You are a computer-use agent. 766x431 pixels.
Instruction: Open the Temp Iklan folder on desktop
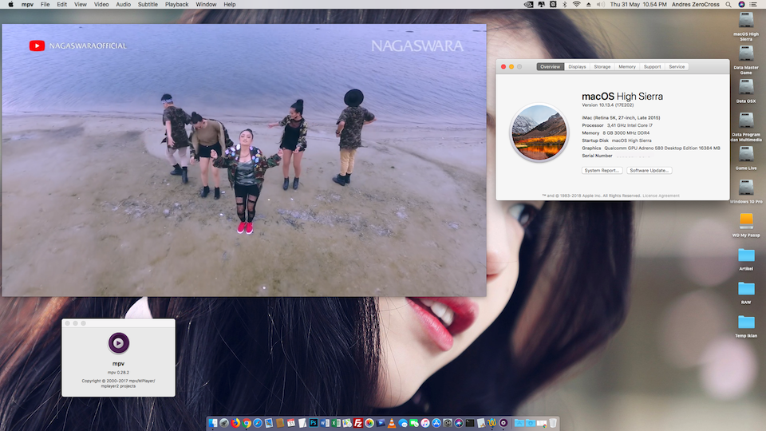click(746, 326)
